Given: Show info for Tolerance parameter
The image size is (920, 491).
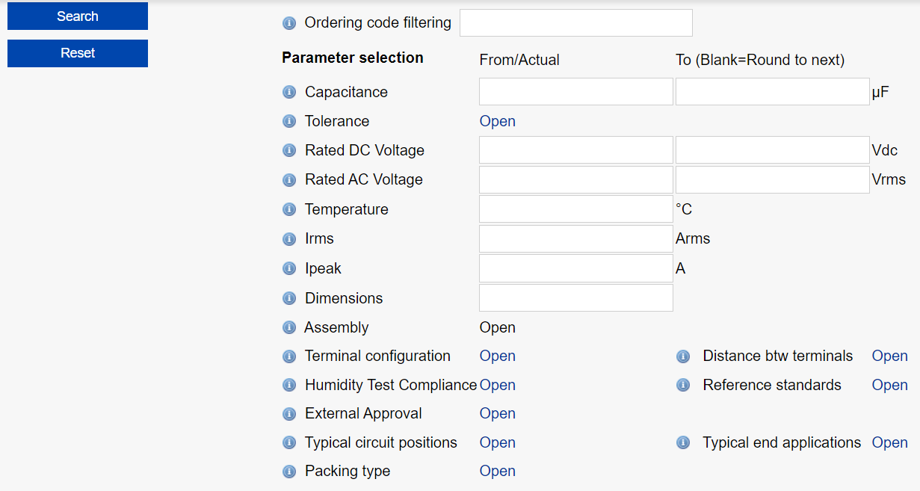Looking at the screenshot, I should pos(289,121).
